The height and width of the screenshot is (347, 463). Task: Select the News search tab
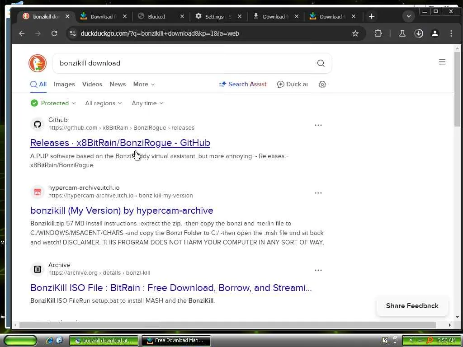coord(118,84)
